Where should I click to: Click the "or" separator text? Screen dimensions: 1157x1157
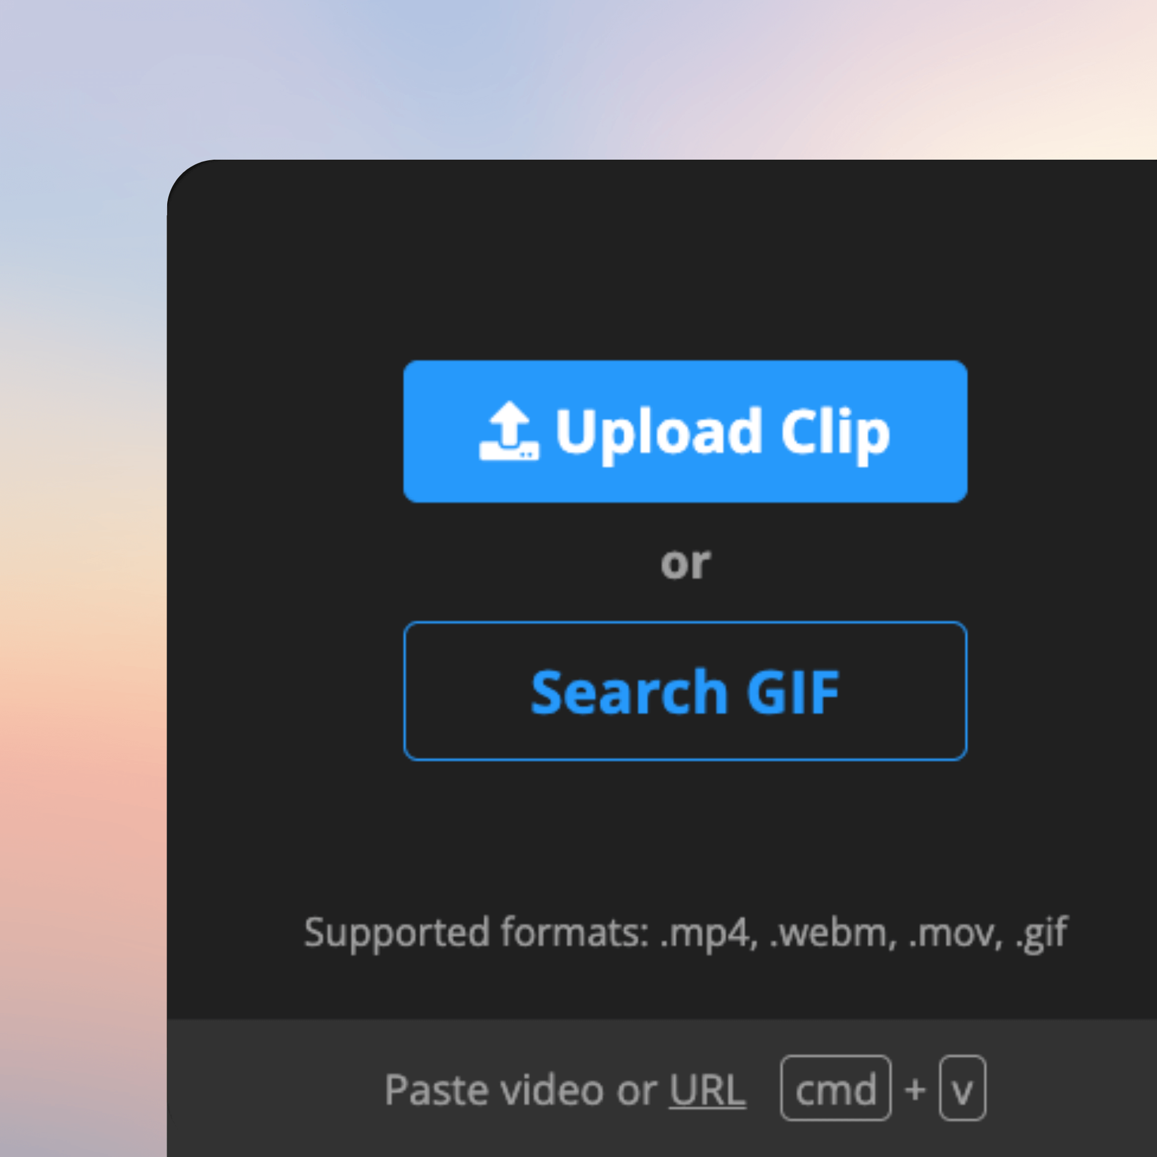[x=685, y=563]
